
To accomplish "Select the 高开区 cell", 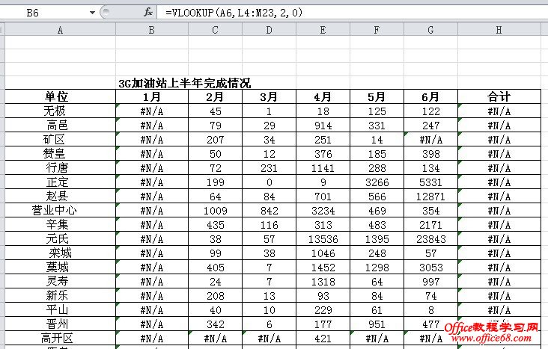I will point(60,339).
